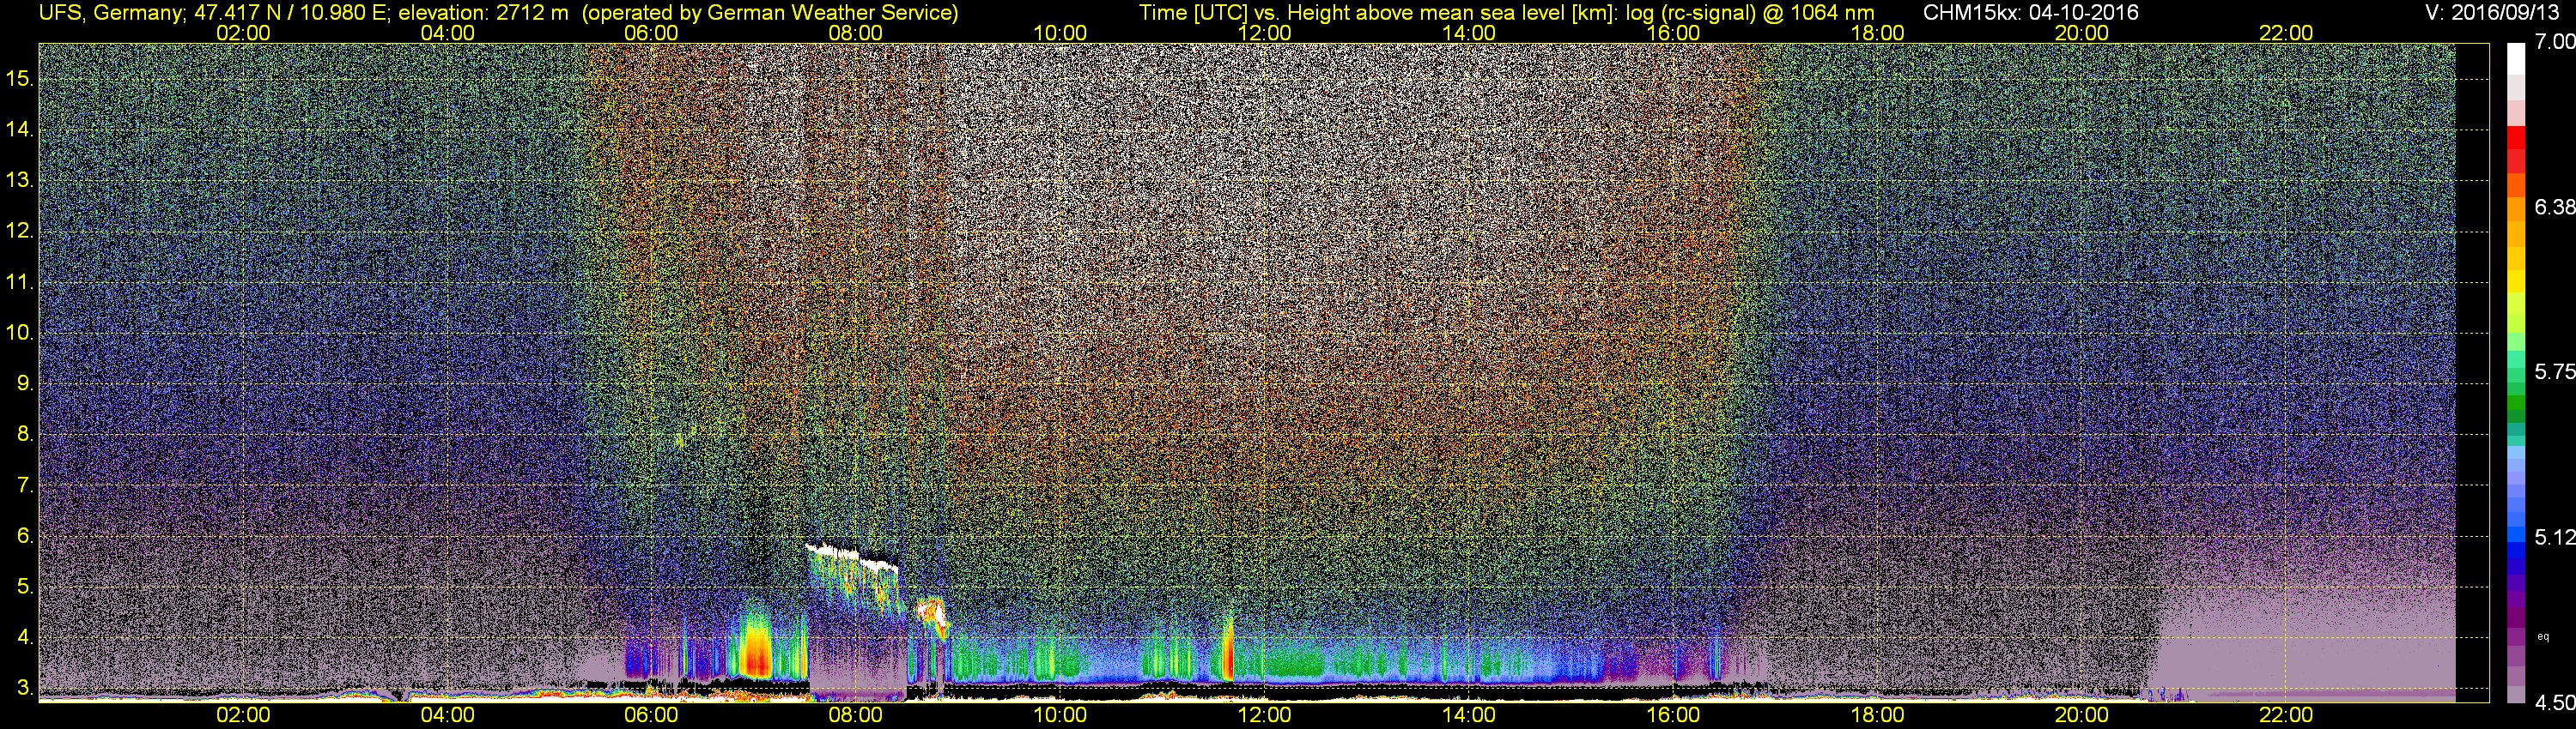Click the 08:00 tick on bottom axis

click(x=856, y=715)
